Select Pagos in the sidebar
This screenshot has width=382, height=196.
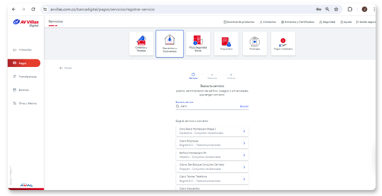24,63
